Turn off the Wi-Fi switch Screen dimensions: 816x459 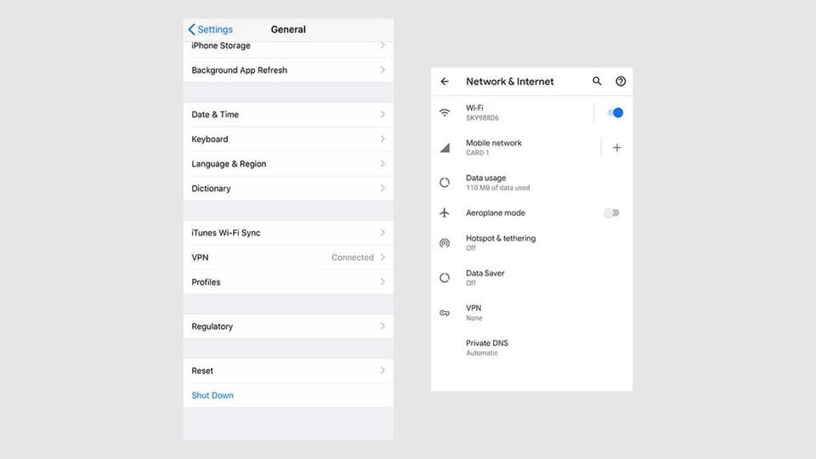[x=615, y=112]
